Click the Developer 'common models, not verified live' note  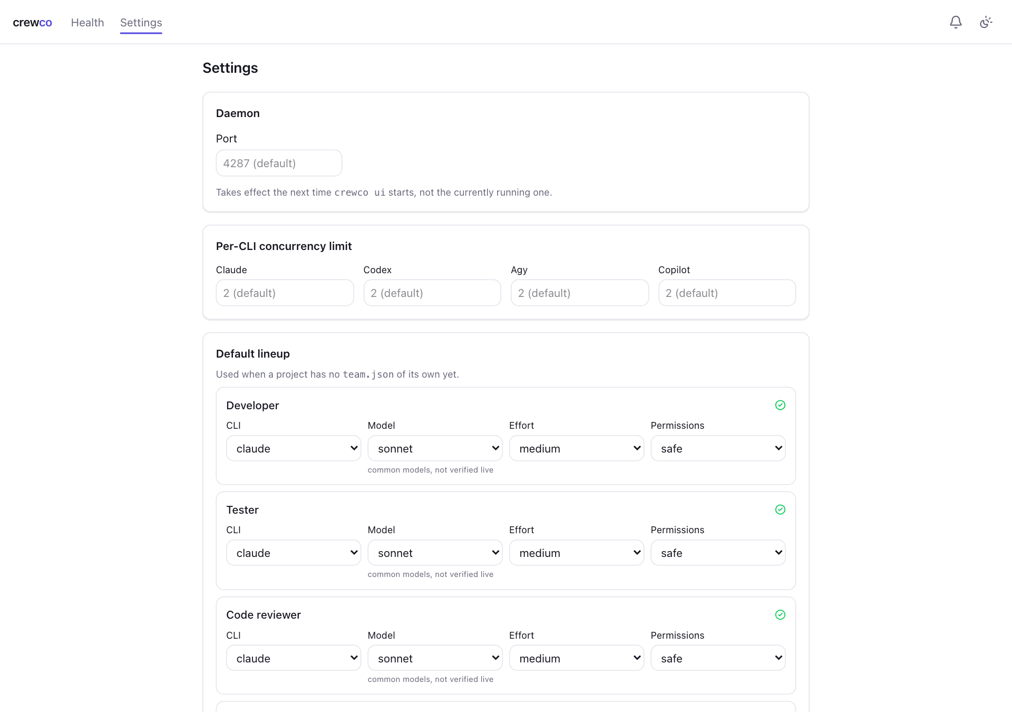tap(431, 470)
